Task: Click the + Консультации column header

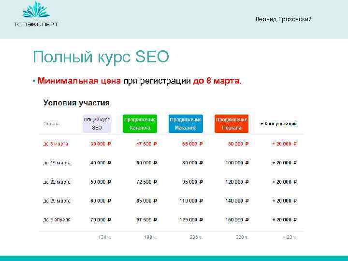Action: click(278, 124)
